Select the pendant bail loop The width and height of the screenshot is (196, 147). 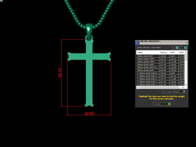click(x=89, y=32)
